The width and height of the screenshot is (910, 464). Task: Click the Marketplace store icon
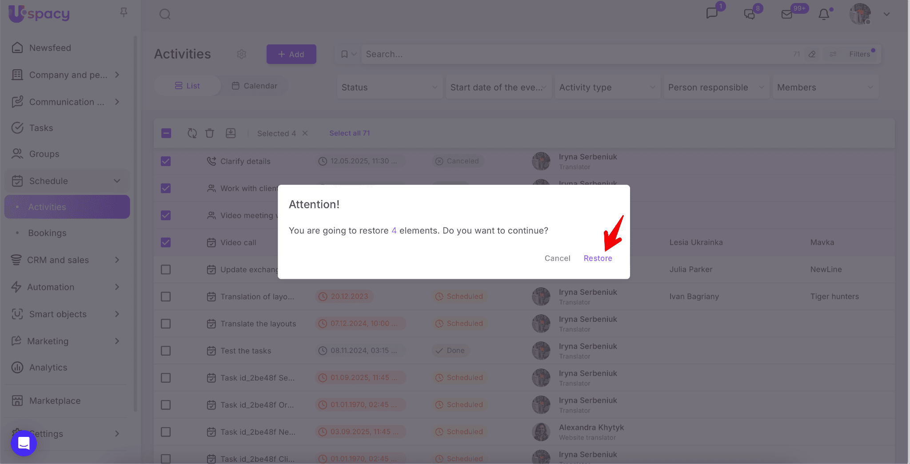17,401
